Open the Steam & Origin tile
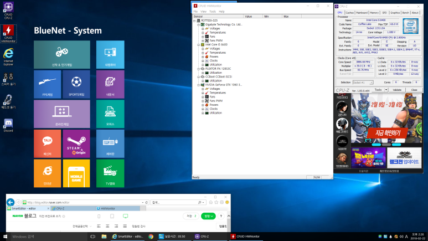The width and height of the screenshot is (428, 241). [76, 143]
